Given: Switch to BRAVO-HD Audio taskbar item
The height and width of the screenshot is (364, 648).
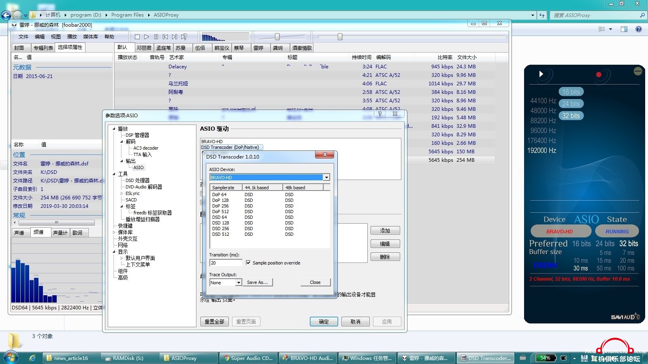Looking at the screenshot, I should 308,358.
